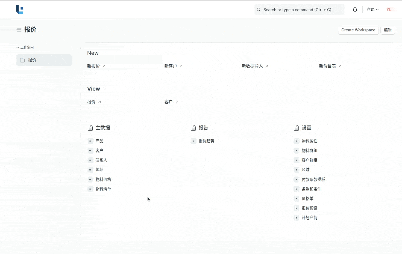
Task: Click arrow icon beside 新报价 shortcut
Action: [104, 66]
